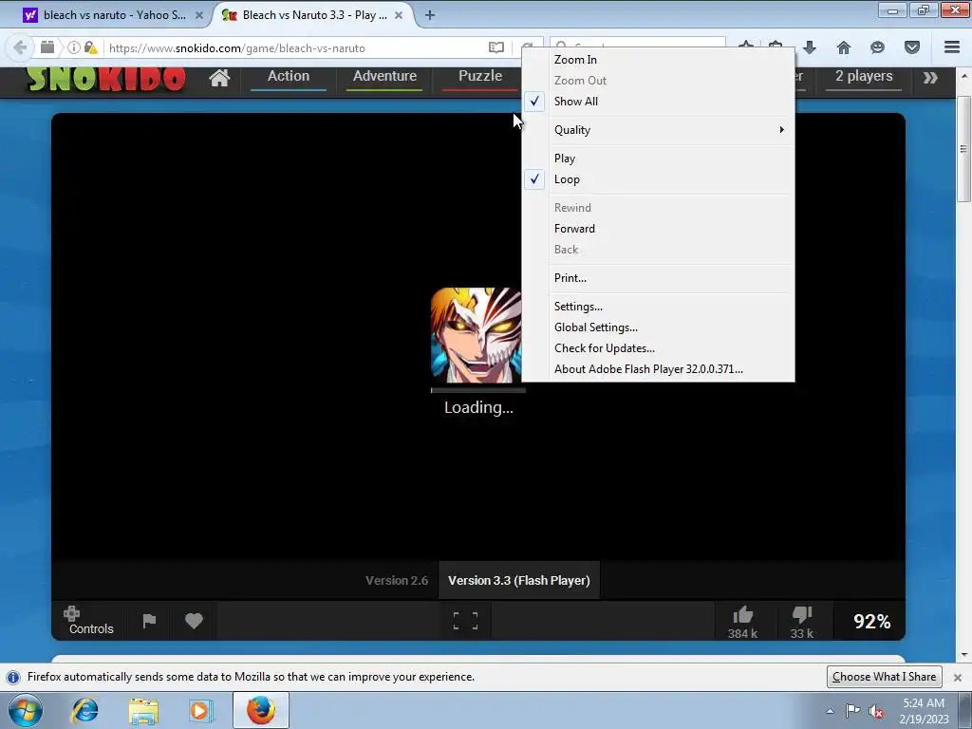Select Version 3.3 (Flash Player) tab
Viewport: 972px width, 729px height.
[519, 581]
